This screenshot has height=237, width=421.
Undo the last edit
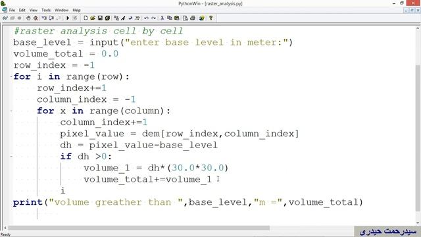point(146,18)
